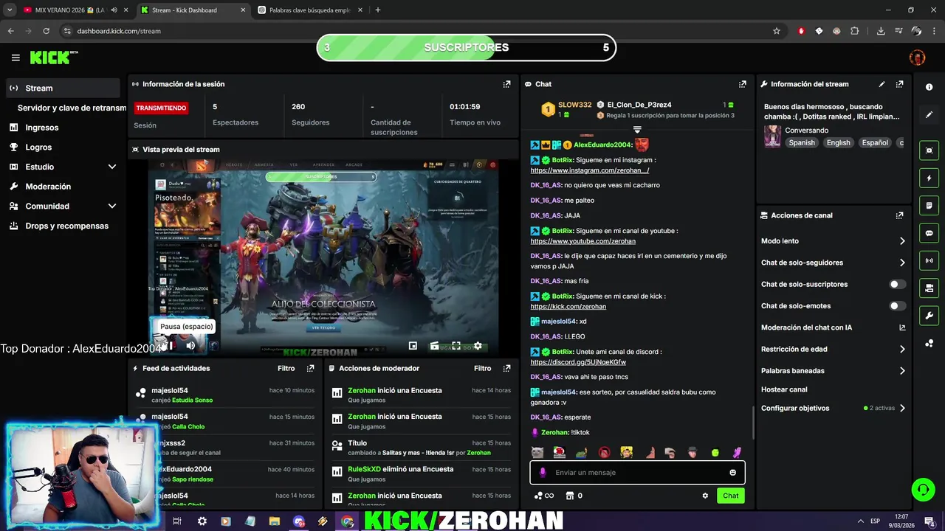Screen dimensions: 945x531
Task: Click the three-dots icon at right rail bottom
Action: pos(929,344)
